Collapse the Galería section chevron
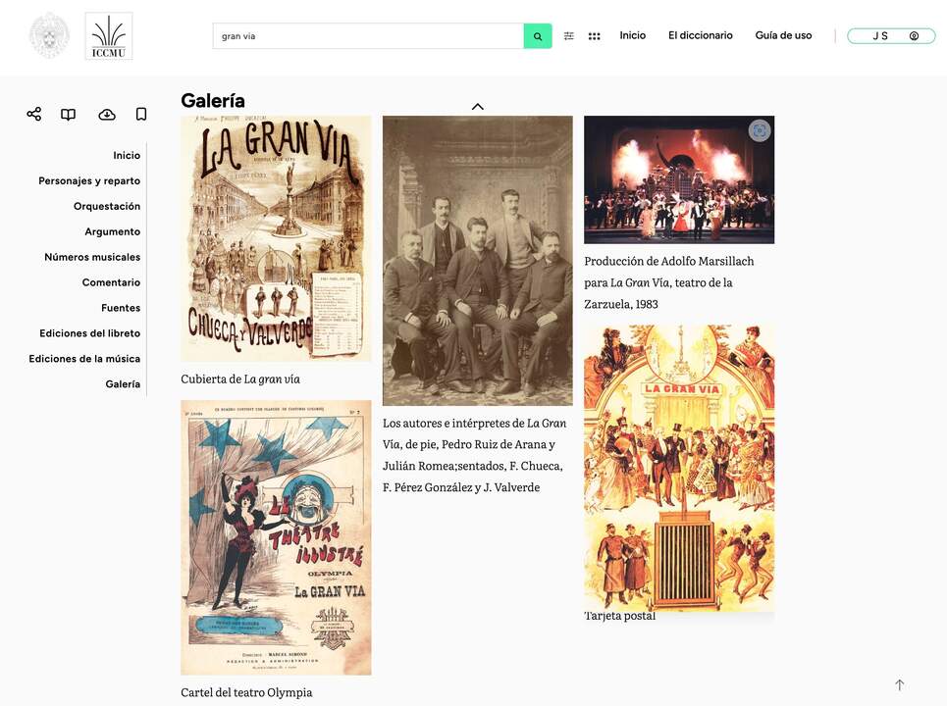 (x=477, y=107)
